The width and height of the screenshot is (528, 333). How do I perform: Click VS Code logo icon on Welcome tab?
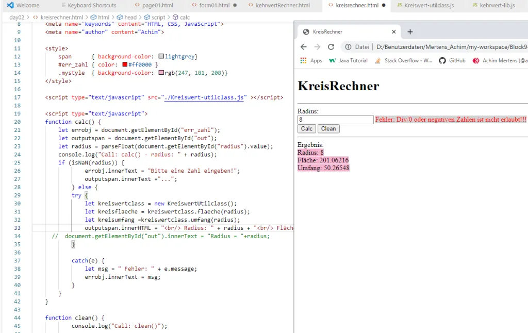point(10,5)
